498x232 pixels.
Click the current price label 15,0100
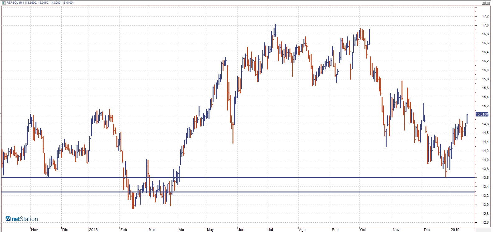[x=482, y=114]
